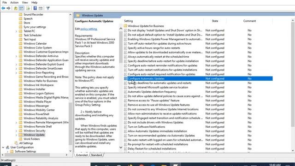Open the View menu
Viewport: 295px width, 166px height.
pyautogui.click(x=25, y=2)
